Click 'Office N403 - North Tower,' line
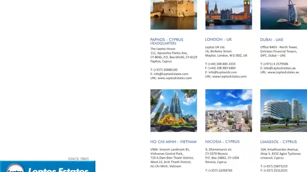The image size is (307, 172). pyautogui.click(x=279, y=47)
